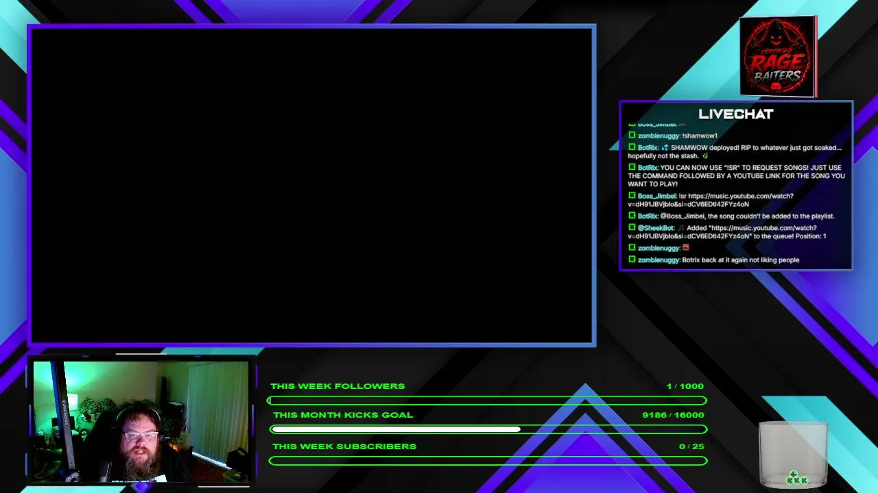Click the black main stream display area
The width and height of the screenshot is (878, 493).
311,185
